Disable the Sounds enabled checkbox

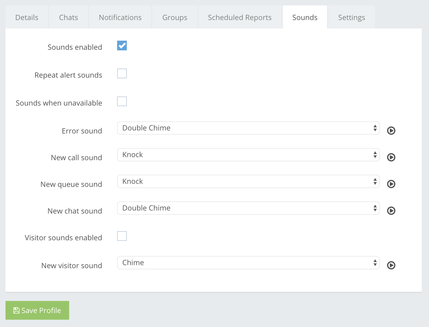coord(122,46)
